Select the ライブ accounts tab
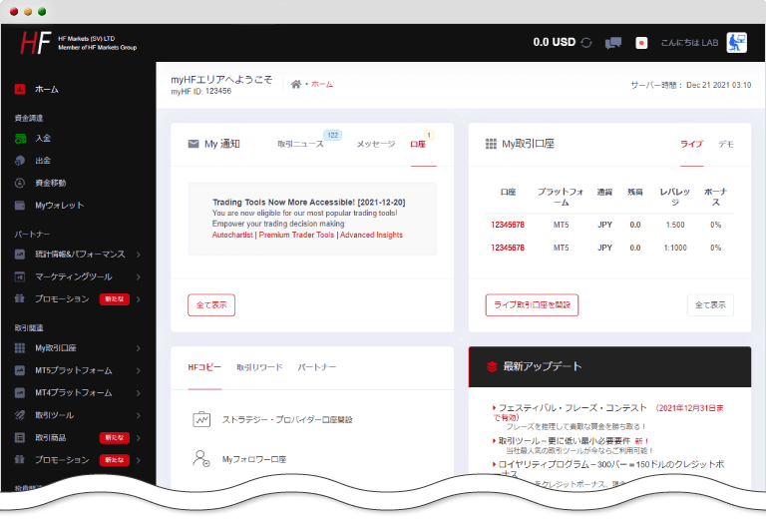This screenshot has width=766, height=520. coord(692,144)
